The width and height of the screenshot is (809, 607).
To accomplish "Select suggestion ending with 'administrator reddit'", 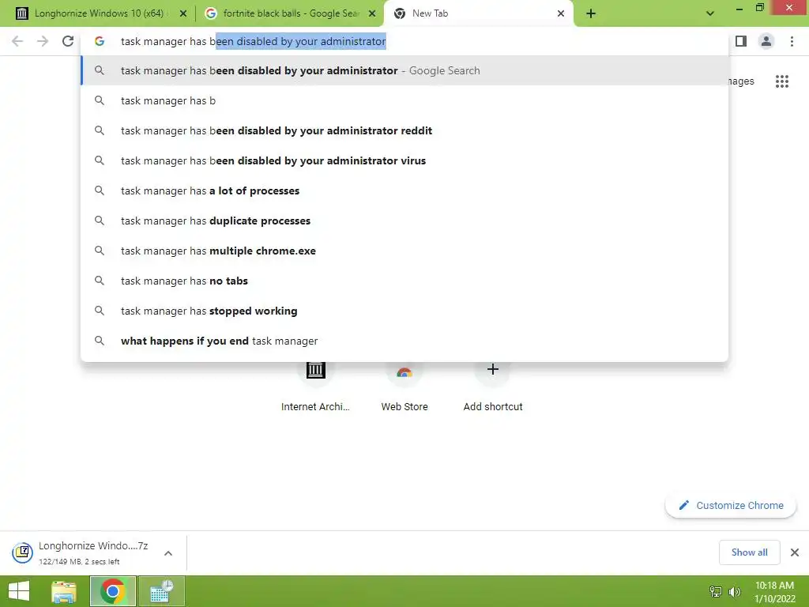I will pos(404,130).
